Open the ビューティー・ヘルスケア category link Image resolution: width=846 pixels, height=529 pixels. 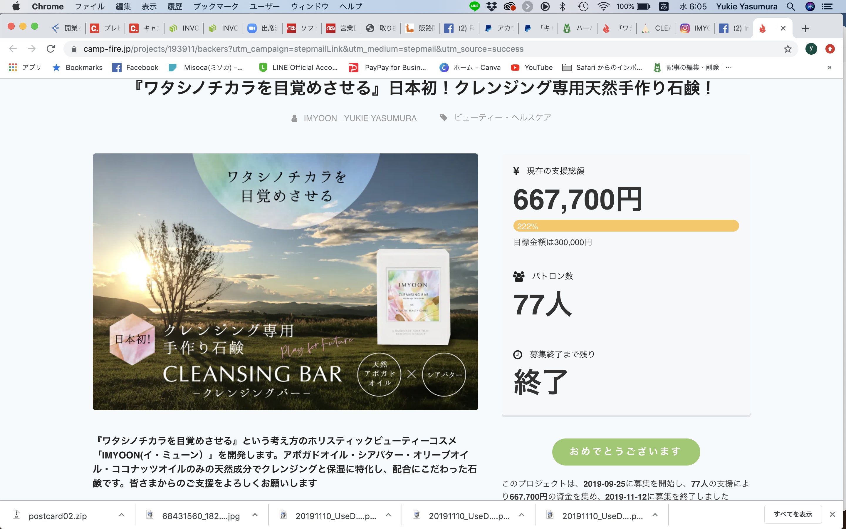(502, 118)
